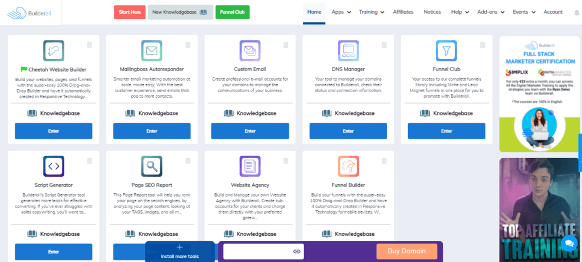Click trash icon on Script Generator card
Screen dimensions: 582x262
point(89,161)
